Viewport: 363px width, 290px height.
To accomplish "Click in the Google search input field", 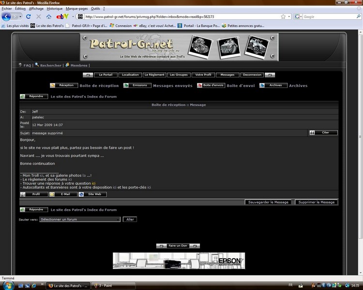I will pos(329,16).
